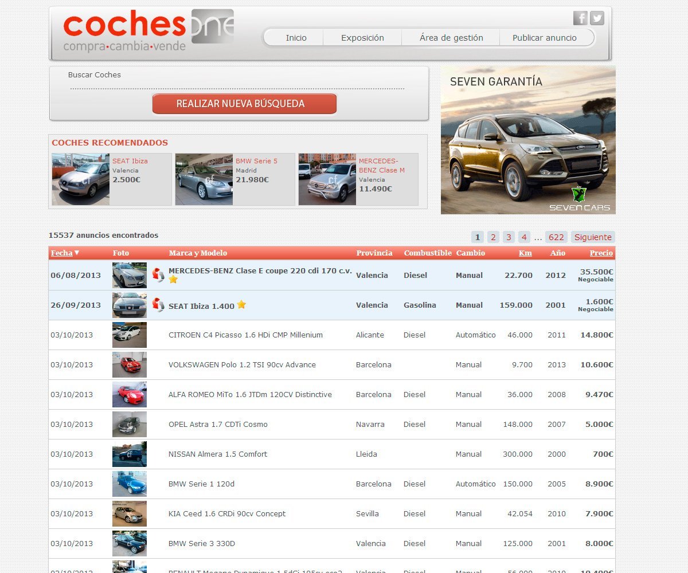Click the Navarra province cell

370,424
